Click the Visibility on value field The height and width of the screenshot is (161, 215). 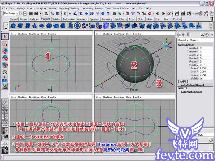pos(206,78)
